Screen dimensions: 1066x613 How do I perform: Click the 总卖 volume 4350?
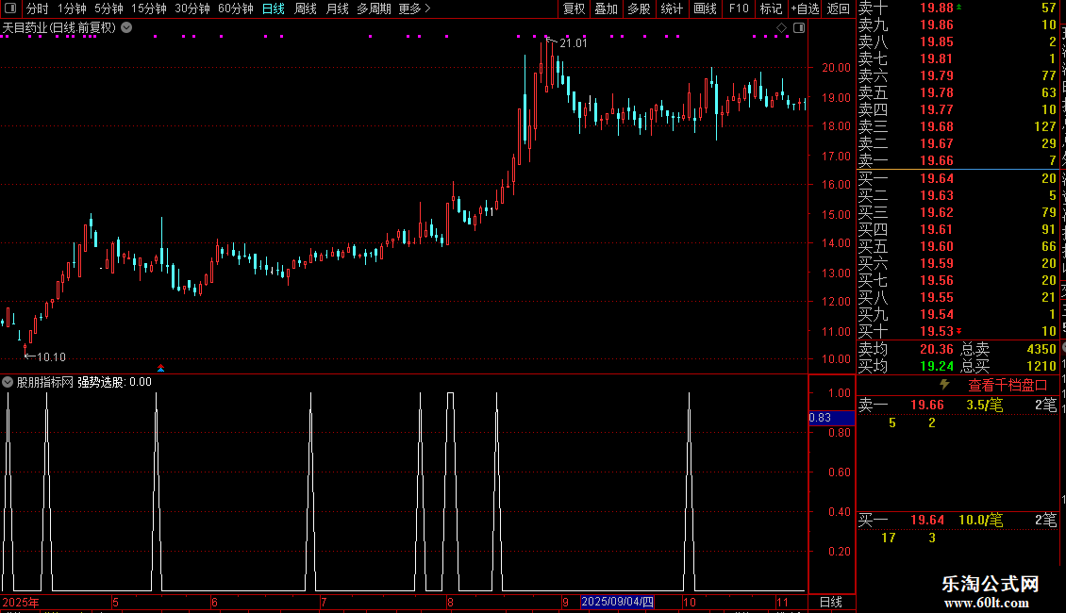(1041, 349)
